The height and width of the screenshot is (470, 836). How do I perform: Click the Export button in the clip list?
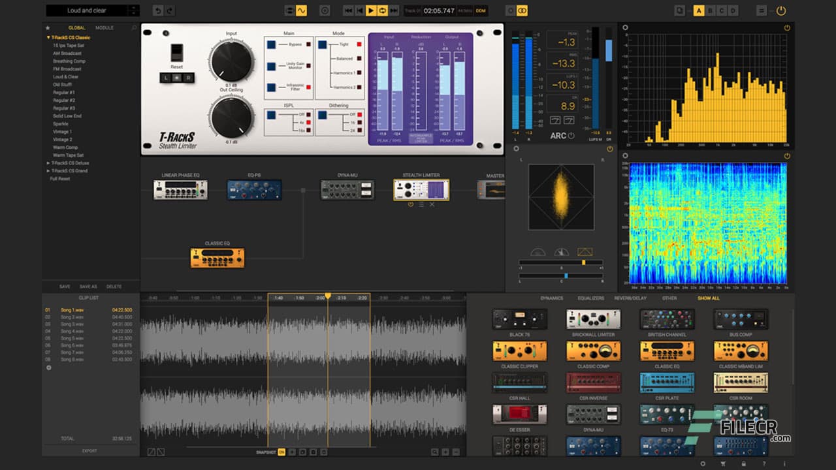click(x=90, y=450)
